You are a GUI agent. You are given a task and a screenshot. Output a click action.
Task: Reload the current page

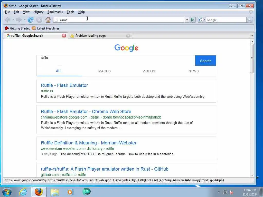[31, 20]
